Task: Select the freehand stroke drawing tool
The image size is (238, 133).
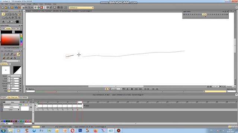Action: point(3,14)
